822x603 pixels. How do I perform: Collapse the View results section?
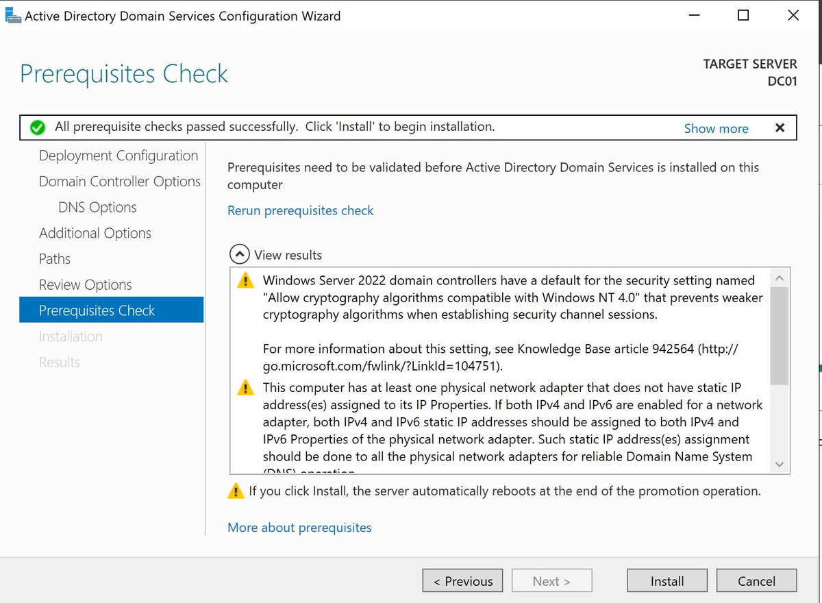click(239, 254)
